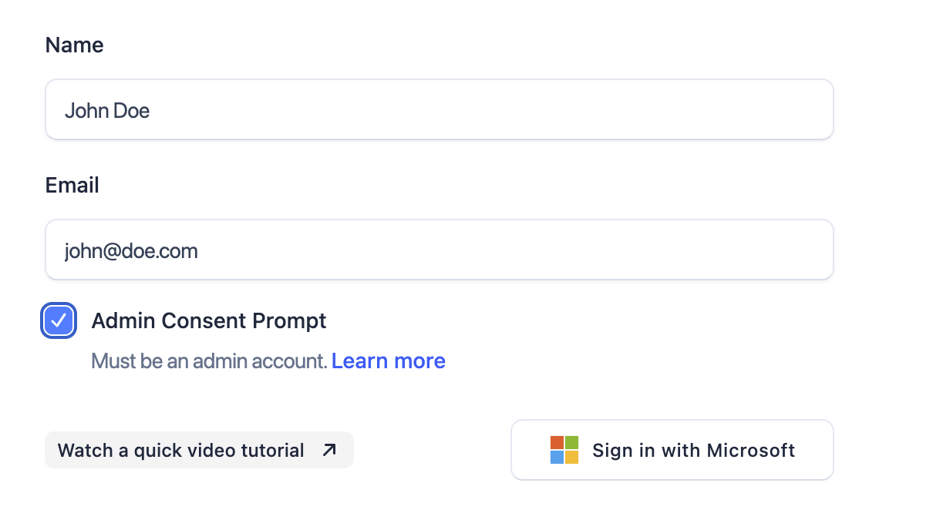933x530 pixels.
Task: Open Watch a quick video tutorial
Action: coord(199,450)
